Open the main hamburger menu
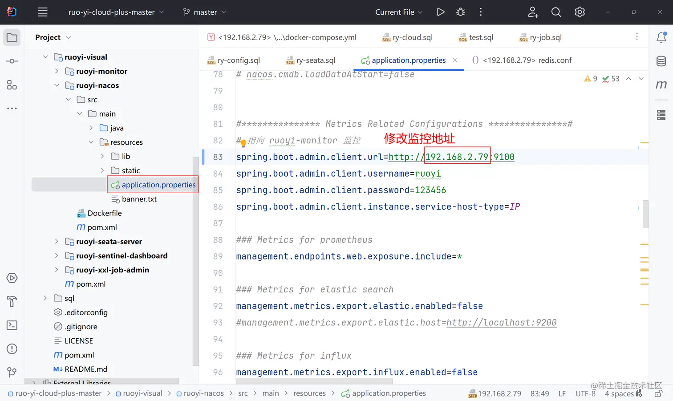Image resolution: width=673 pixels, height=401 pixels. click(x=43, y=12)
